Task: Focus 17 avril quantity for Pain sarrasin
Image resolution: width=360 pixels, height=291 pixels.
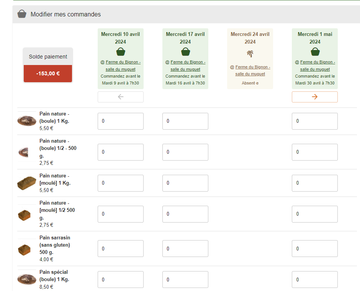Action: coord(185,249)
